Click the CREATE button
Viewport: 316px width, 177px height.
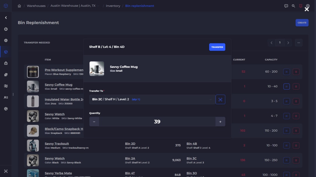click(302, 23)
